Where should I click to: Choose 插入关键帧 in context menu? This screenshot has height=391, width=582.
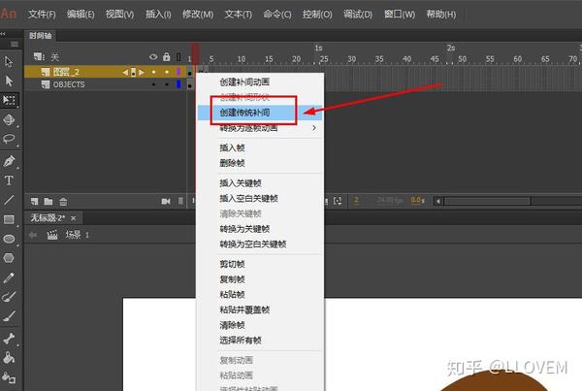pos(260,183)
